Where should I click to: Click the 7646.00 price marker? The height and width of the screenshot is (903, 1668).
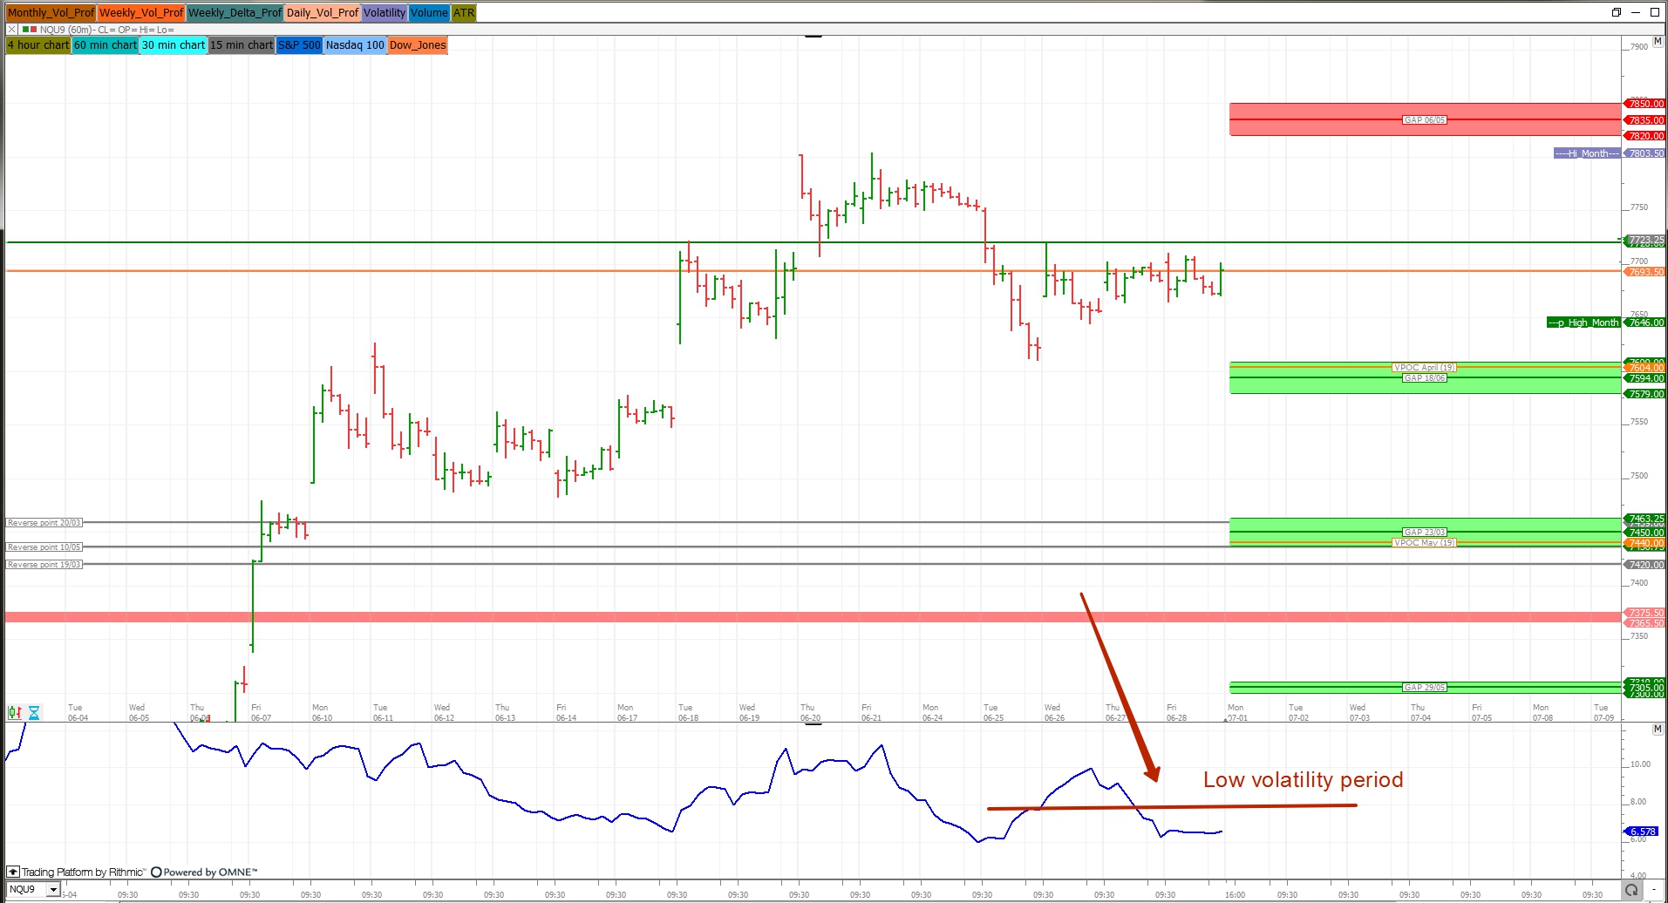click(1644, 322)
